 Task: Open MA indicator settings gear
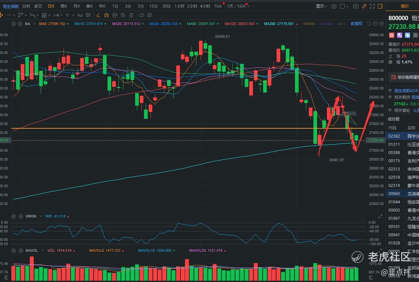tap(13, 24)
